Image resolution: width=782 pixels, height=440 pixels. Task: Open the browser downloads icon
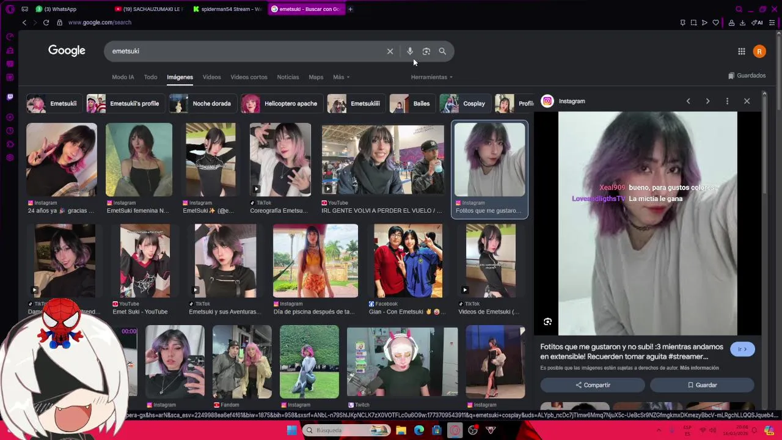click(x=742, y=23)
